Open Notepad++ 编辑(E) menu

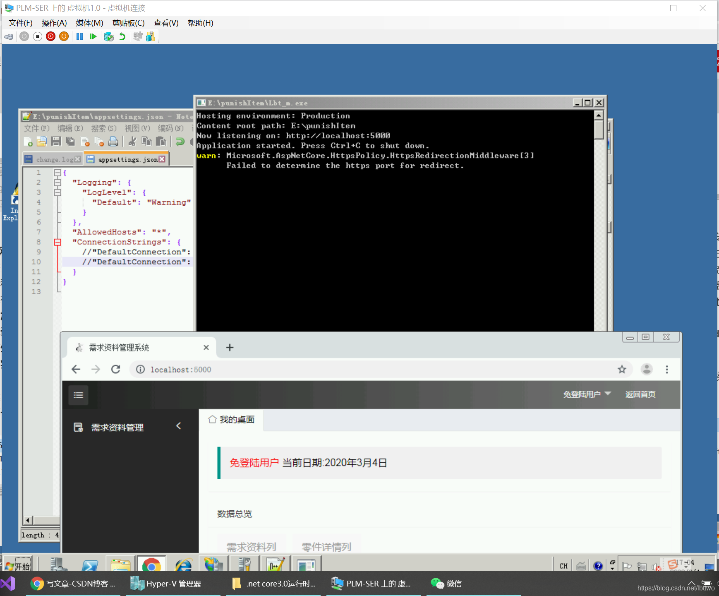click(70, 128)
